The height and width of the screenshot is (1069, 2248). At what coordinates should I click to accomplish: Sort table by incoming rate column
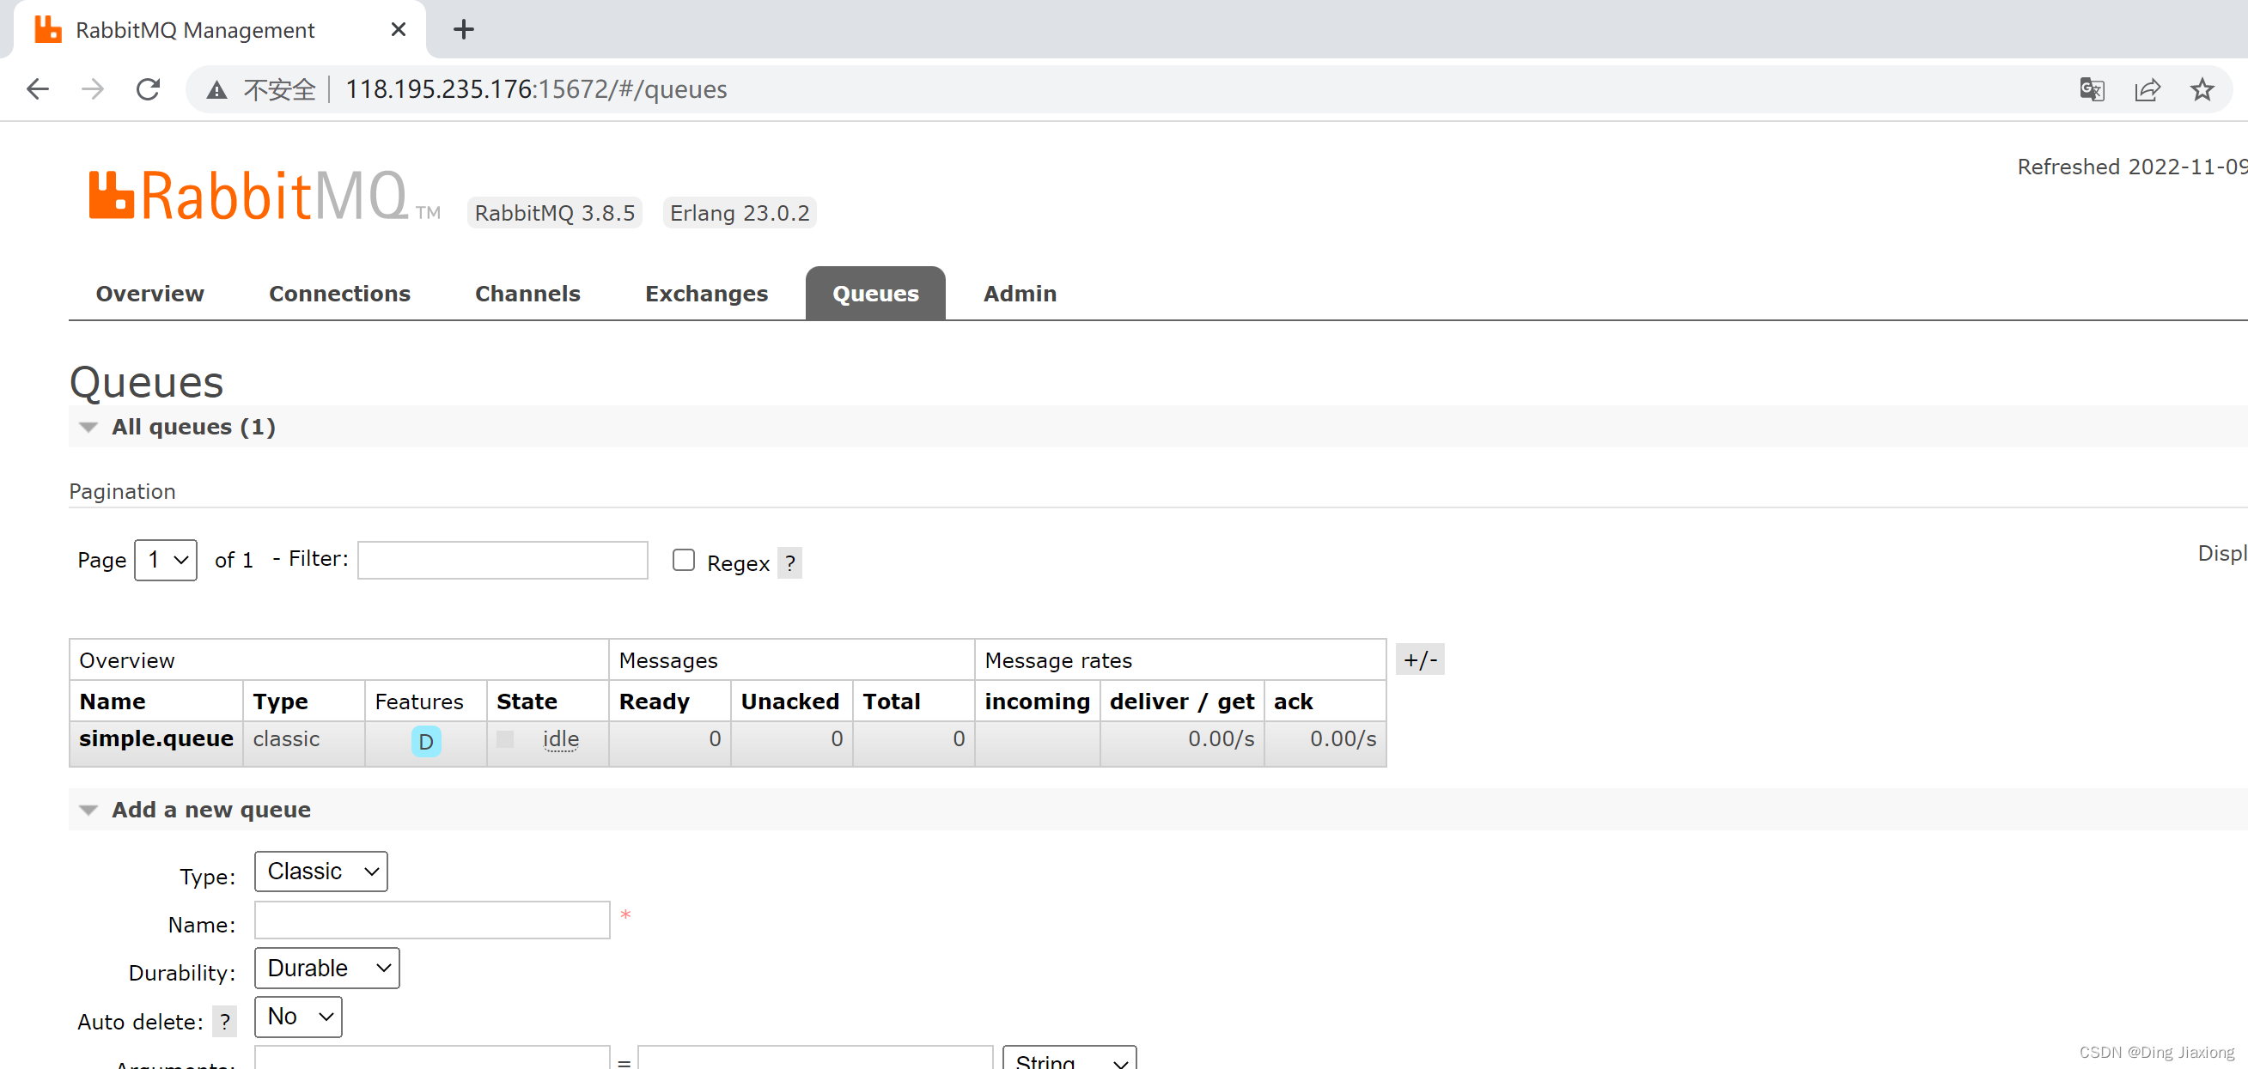click(x=1038, y=702)
